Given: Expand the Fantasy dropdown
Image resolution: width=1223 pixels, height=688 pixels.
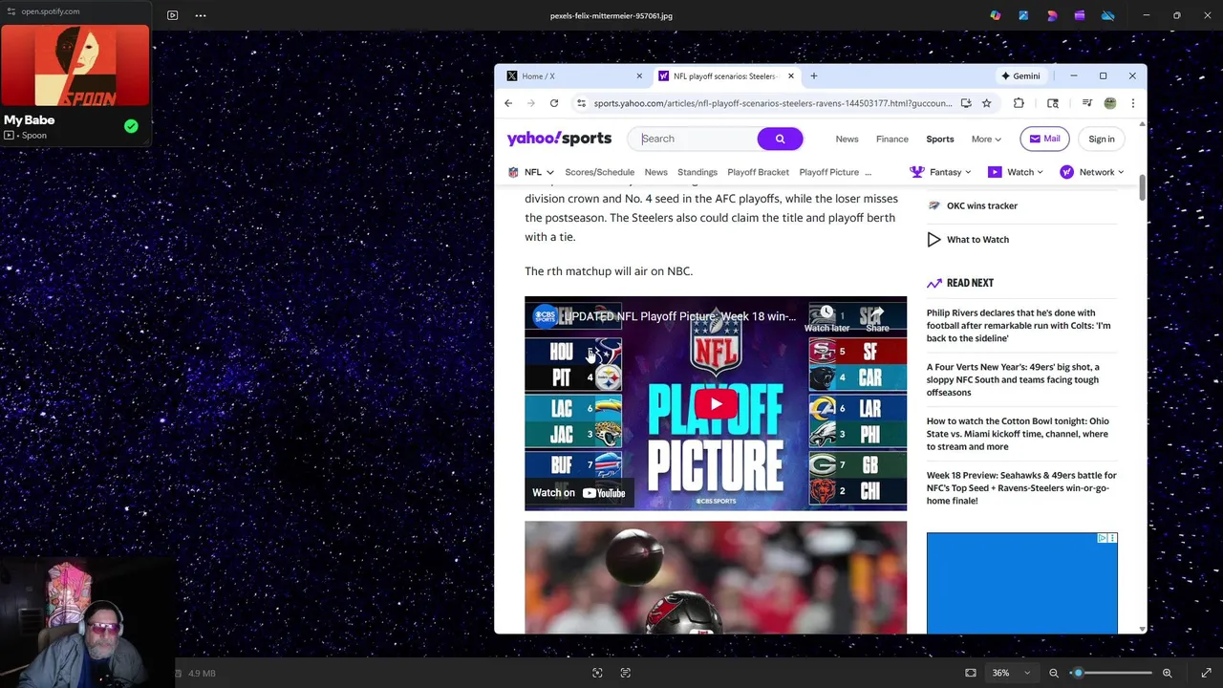Looking at the screenshot, I should click(x=940, y=172).
